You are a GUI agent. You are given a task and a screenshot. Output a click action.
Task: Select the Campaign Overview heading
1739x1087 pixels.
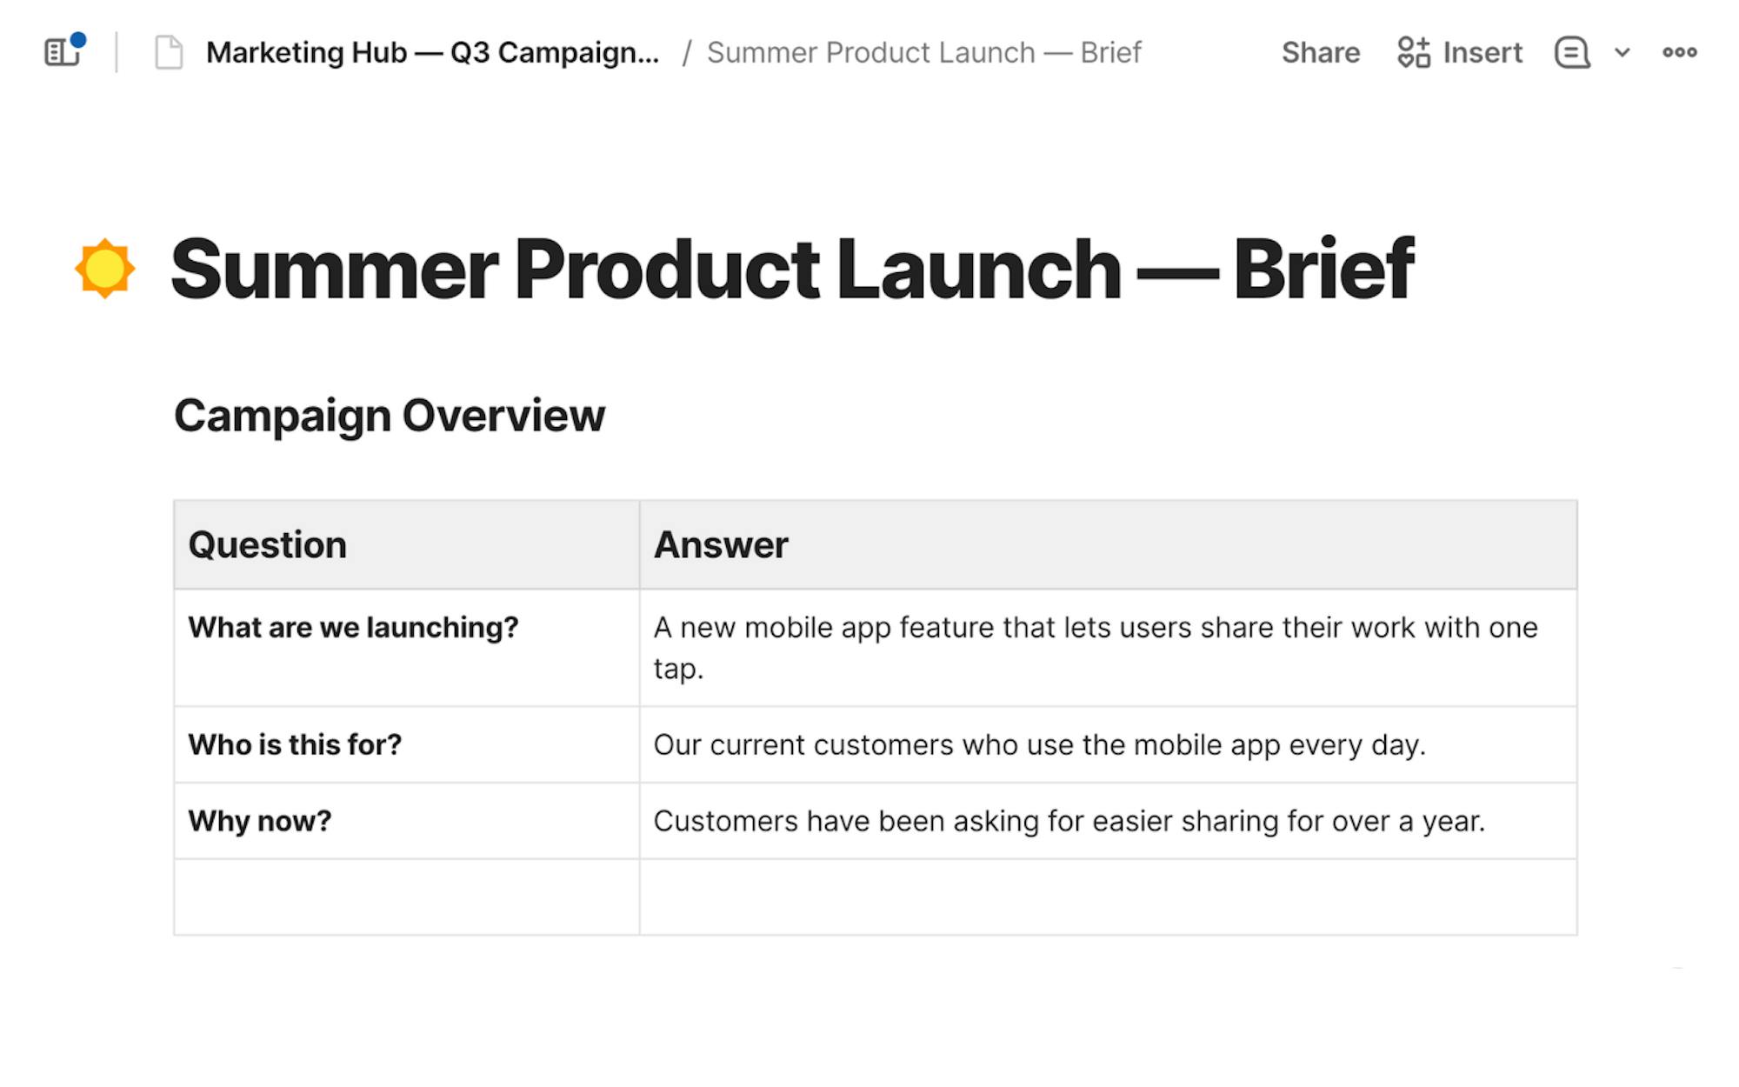click(390, 415)
